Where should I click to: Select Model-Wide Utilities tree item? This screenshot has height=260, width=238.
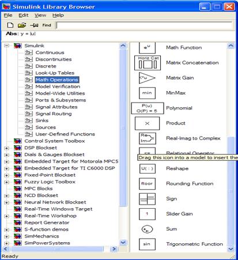tap(60, 93)
